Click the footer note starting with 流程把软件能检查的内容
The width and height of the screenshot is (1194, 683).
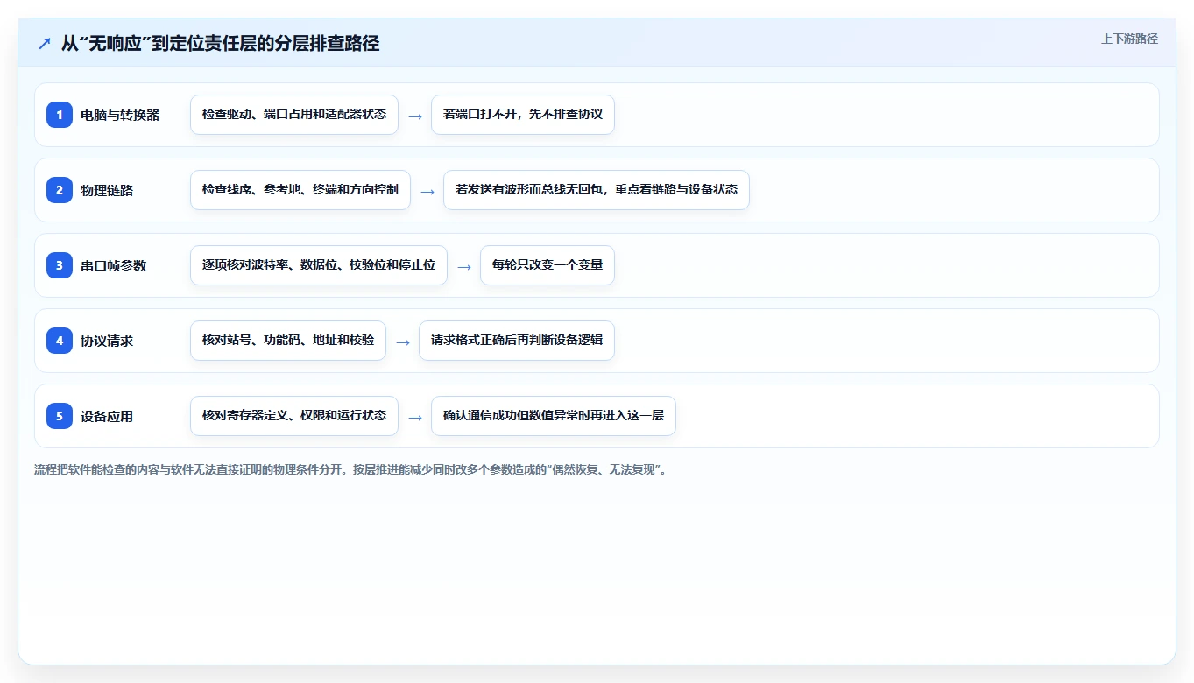point(351,469)
